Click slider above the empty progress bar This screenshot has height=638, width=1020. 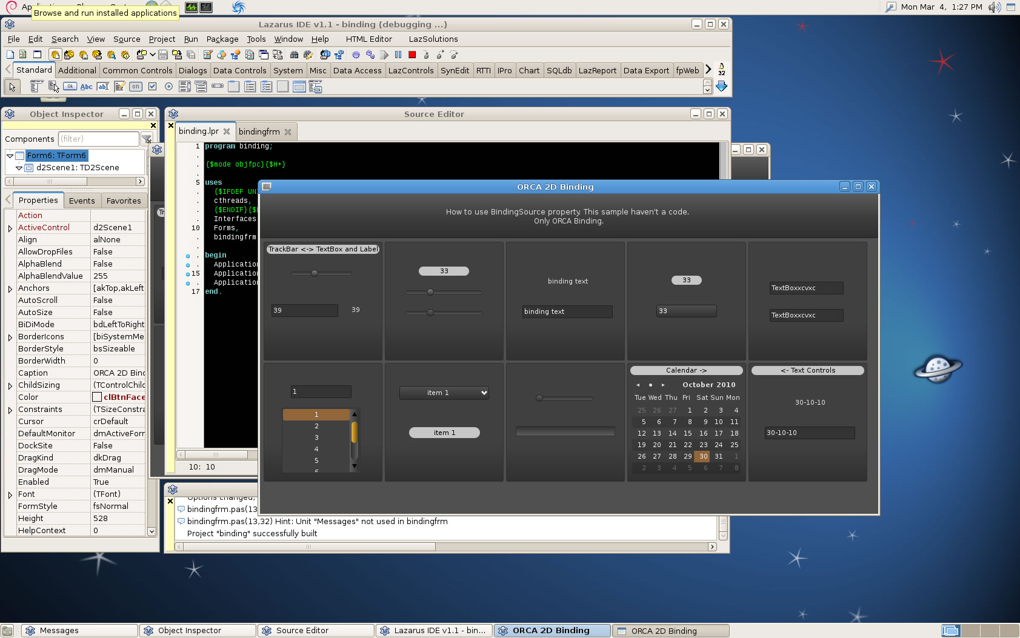pyautogui.click(x=565, y=398)
